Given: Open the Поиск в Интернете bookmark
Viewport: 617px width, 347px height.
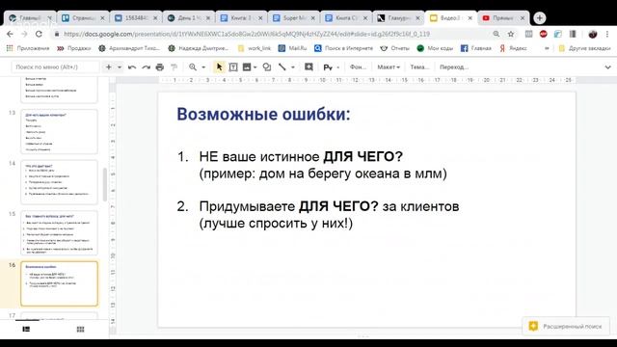Looking at the screenshot, I should (x=343, y=48).
